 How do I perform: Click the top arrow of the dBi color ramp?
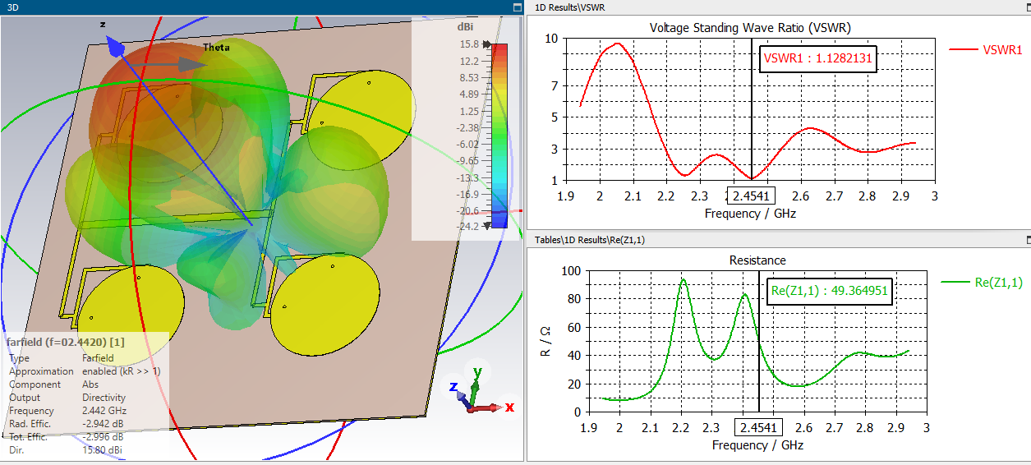point(487,44)
